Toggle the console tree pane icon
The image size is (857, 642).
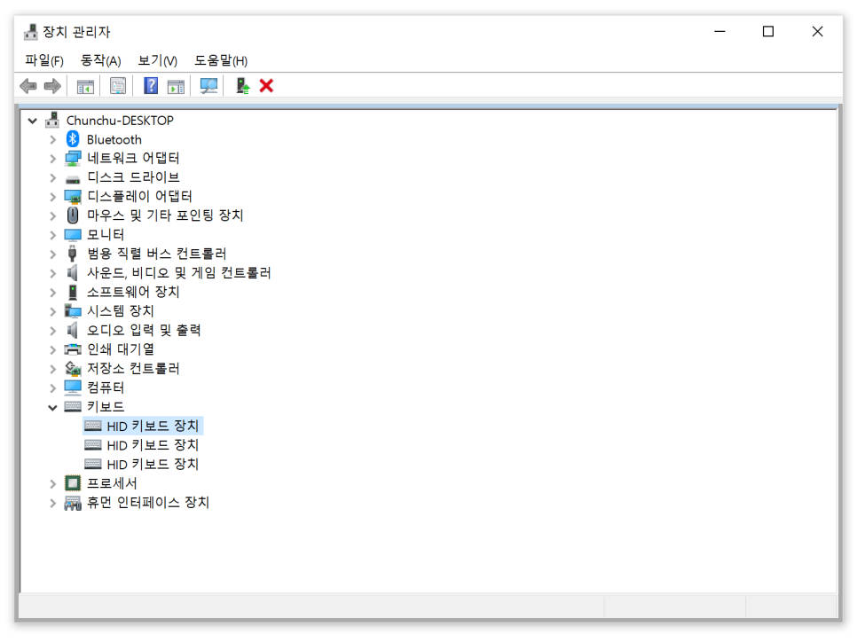click(85, 86)
